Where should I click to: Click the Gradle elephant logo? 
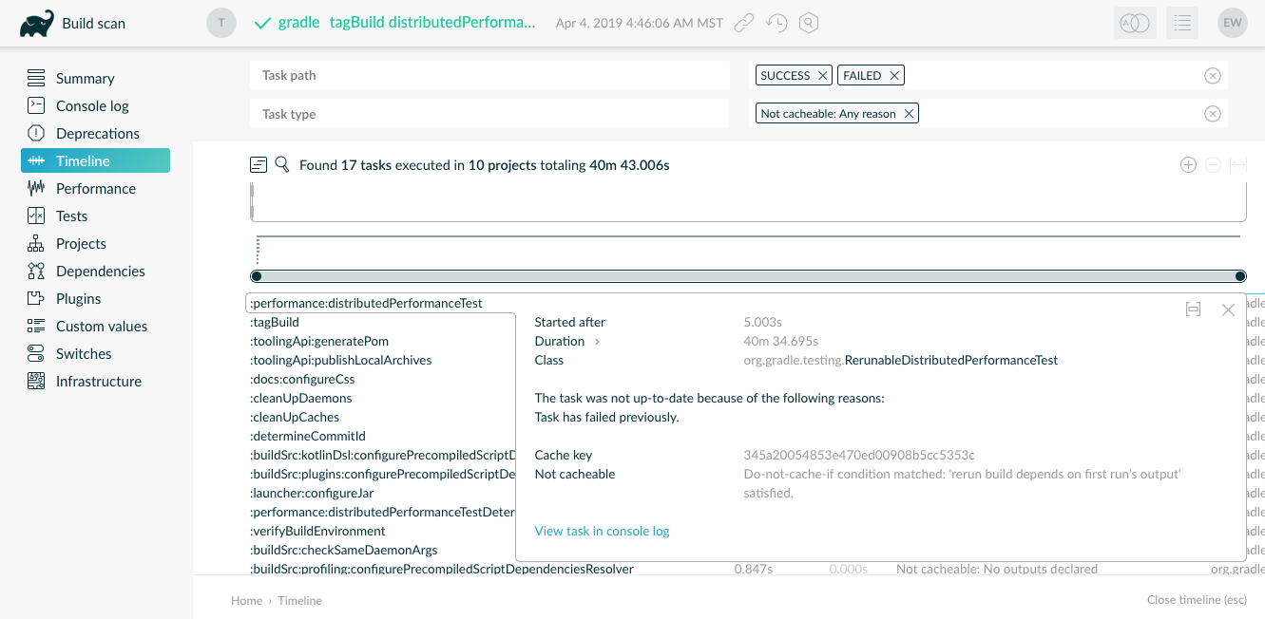(36, 24)
